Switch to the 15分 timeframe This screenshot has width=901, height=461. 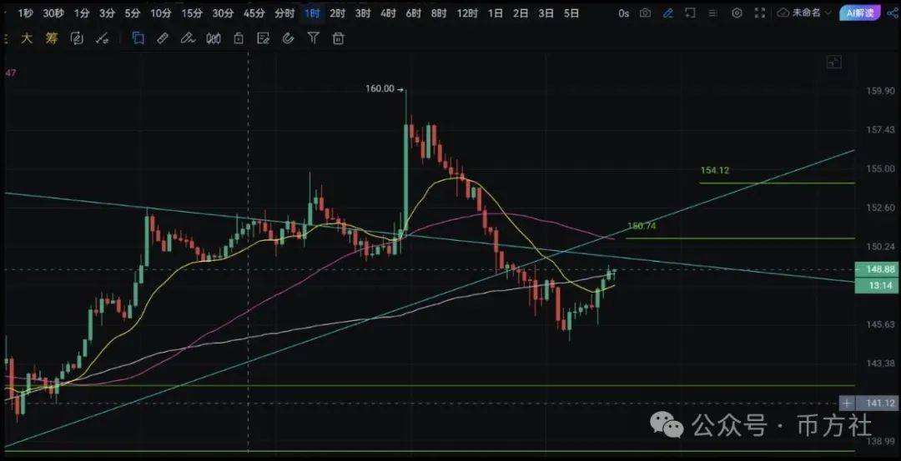tap(192, 13)
